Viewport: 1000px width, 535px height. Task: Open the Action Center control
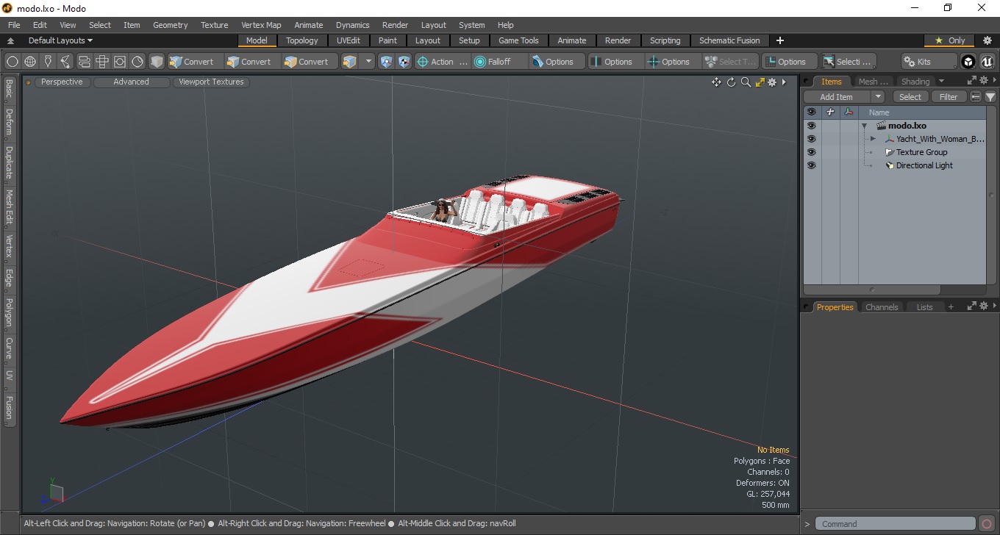[x=442, y=62]
